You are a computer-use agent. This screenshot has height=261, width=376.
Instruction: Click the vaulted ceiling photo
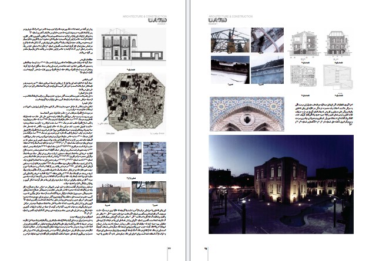107,158
